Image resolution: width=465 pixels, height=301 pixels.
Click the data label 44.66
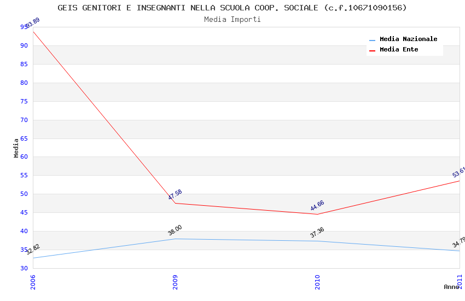click(x=317, y=206)
